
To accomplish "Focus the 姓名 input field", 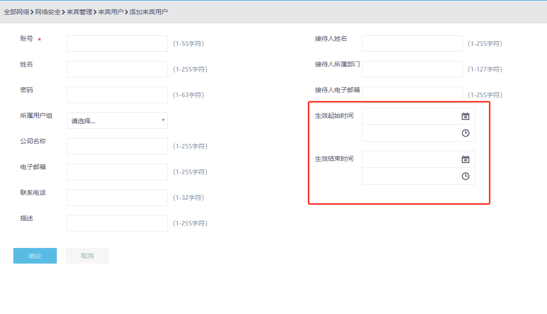I will [x=117, y=69].
